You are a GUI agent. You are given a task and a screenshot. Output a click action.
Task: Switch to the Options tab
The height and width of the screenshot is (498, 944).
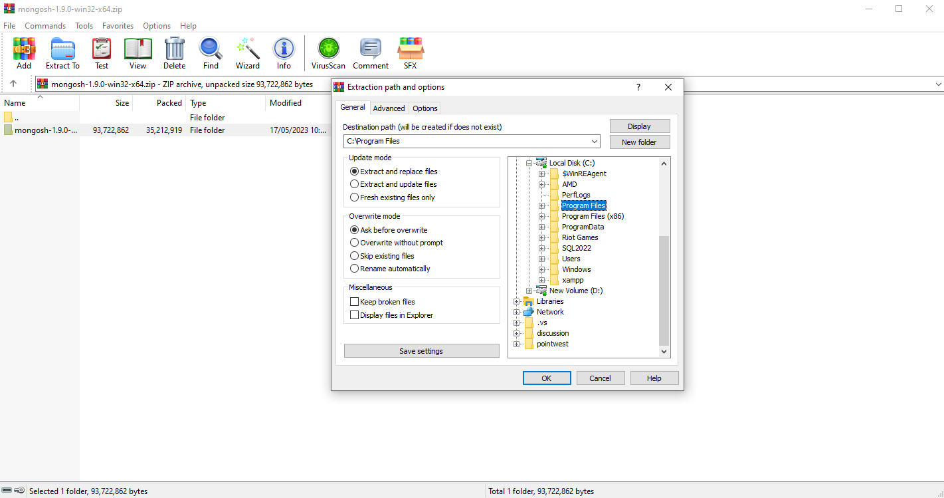click(x=425, y=108)
